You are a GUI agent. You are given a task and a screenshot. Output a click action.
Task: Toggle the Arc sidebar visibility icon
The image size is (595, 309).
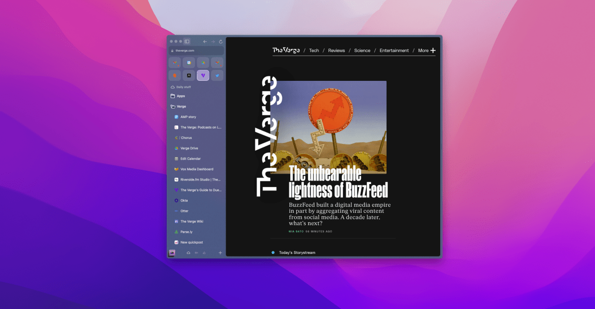[x=187, y=41]
